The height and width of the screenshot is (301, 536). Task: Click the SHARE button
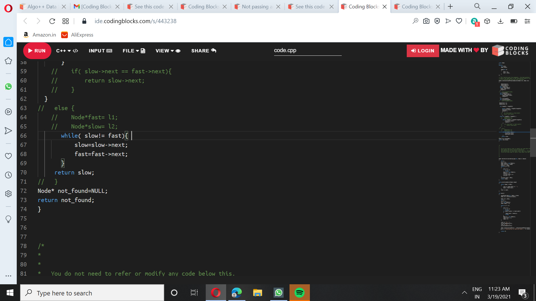point(204,51)
